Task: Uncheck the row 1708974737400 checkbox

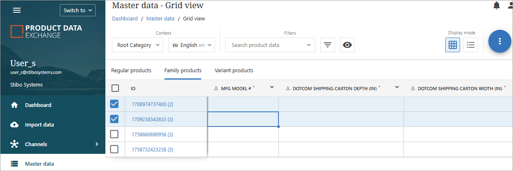Action: click(114, 104)
